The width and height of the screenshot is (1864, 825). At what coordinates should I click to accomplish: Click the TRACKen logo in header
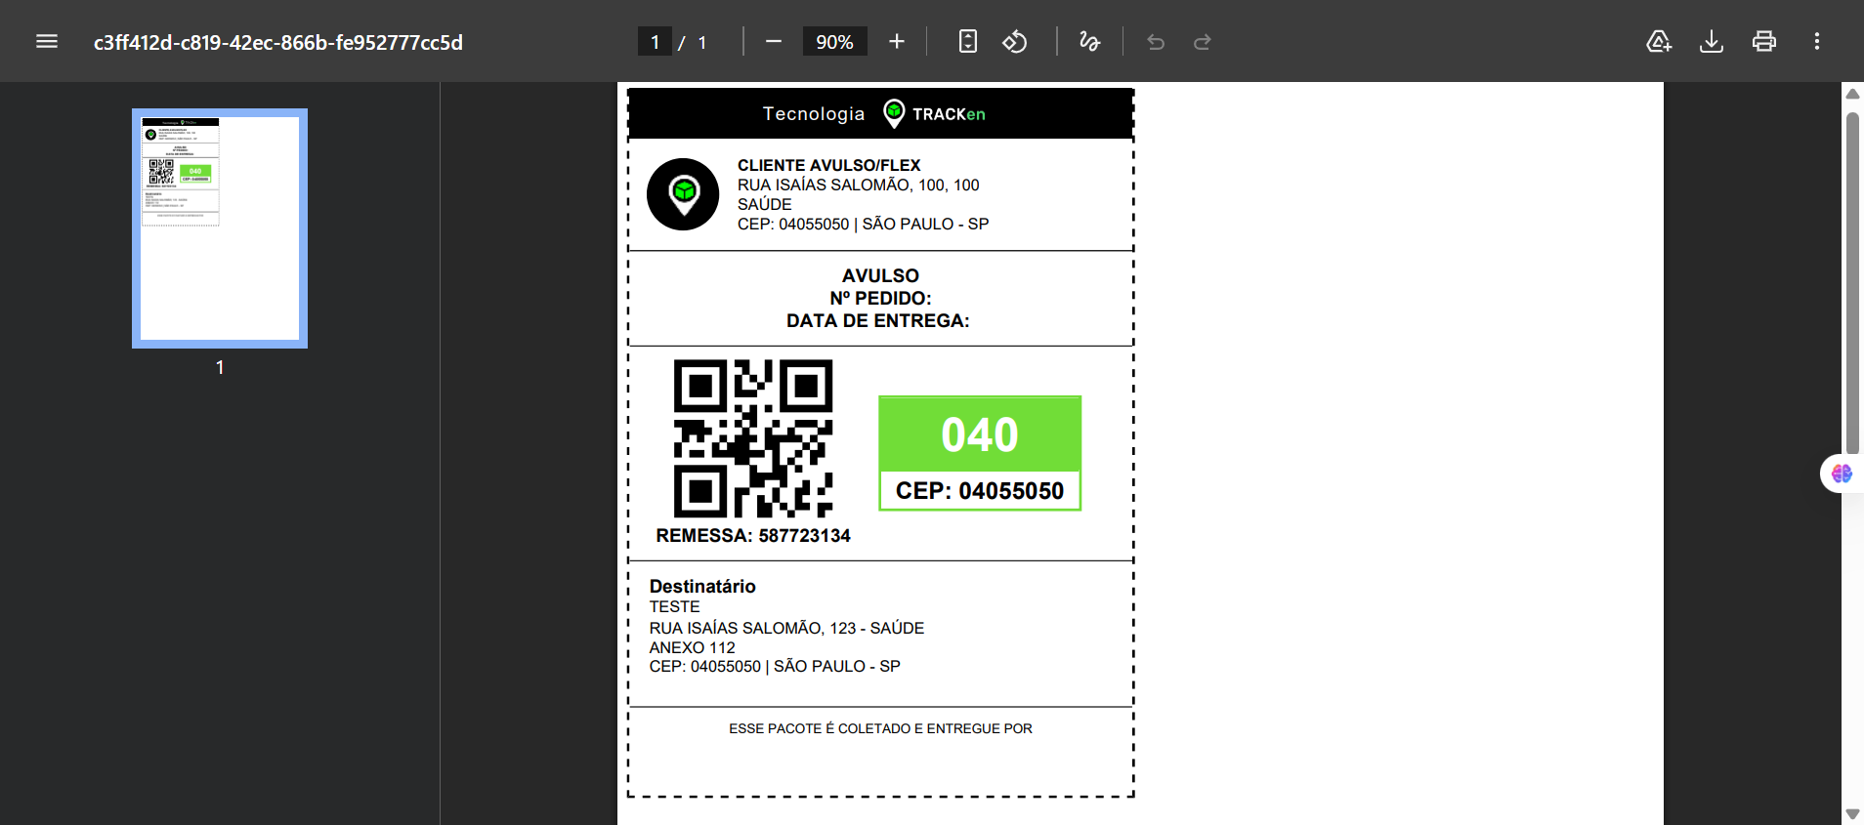coord(934,113)
